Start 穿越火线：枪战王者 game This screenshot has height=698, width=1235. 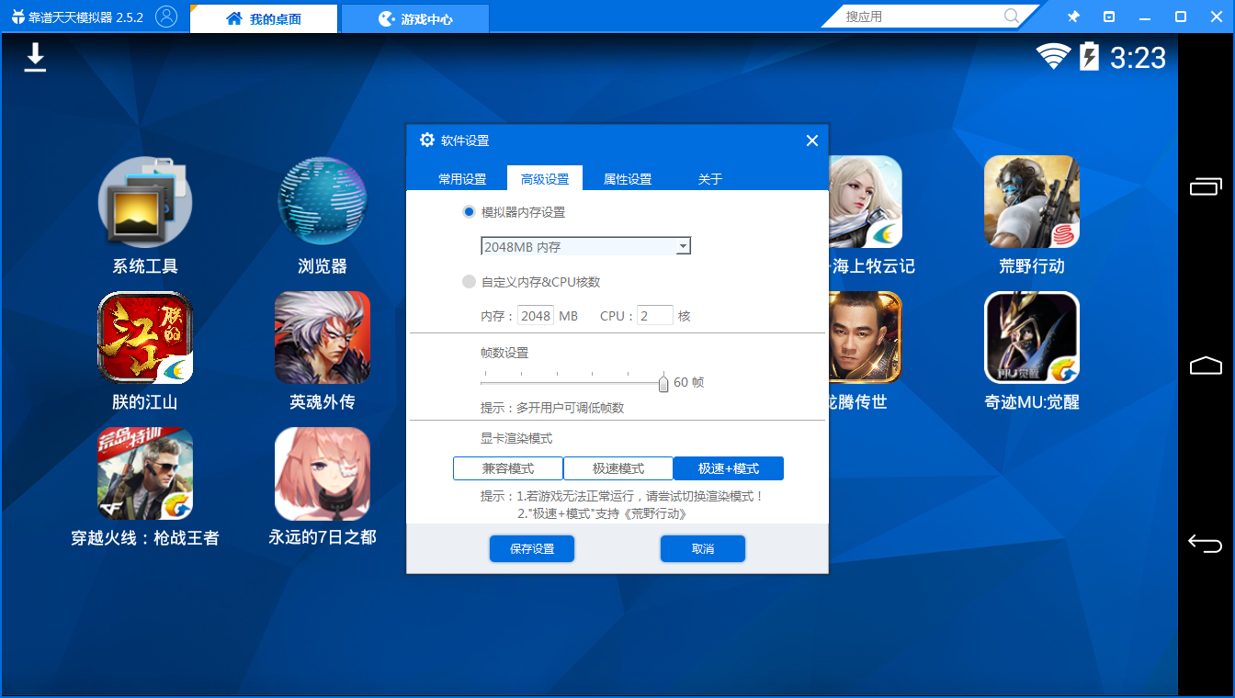pos(145,488)
